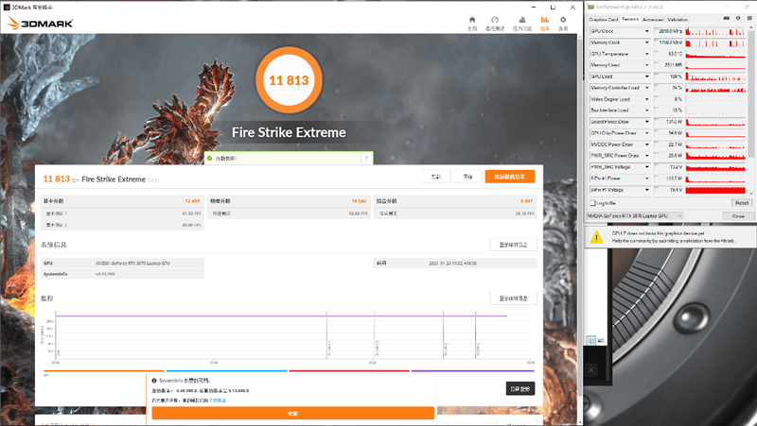This screenshot has height=426, width=757.
Task: Click the GPU Clock red history graph
Action: pos(715,31)
